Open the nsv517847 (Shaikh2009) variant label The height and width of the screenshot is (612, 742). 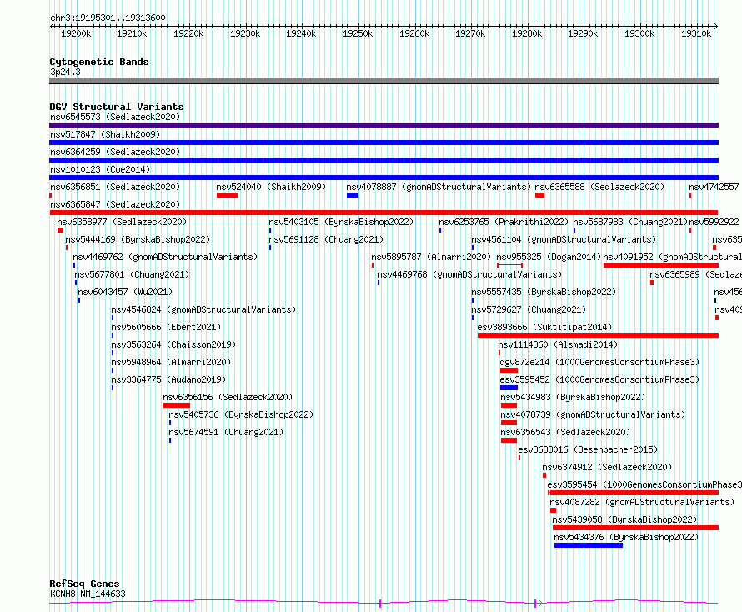point(105,134)
